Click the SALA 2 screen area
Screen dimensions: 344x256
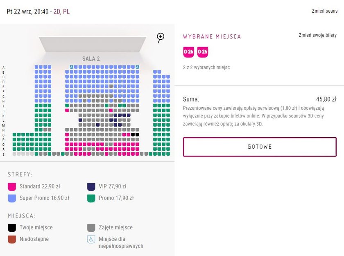93,45
